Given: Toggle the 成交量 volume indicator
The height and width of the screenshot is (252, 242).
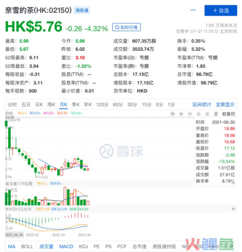Looking at the screenshot, I should [46, 247].
